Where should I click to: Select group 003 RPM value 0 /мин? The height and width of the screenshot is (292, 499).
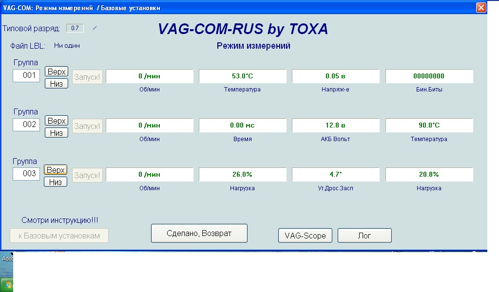[149, 174]
